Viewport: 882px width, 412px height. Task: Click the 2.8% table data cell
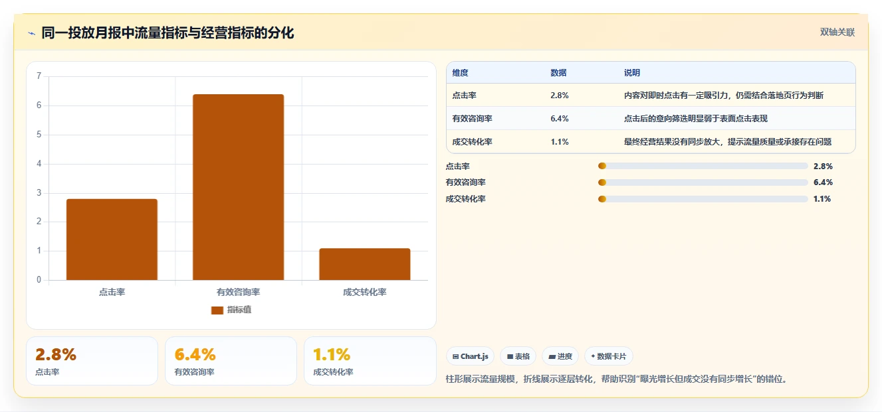pyautogui.click(x=560, y=96)
